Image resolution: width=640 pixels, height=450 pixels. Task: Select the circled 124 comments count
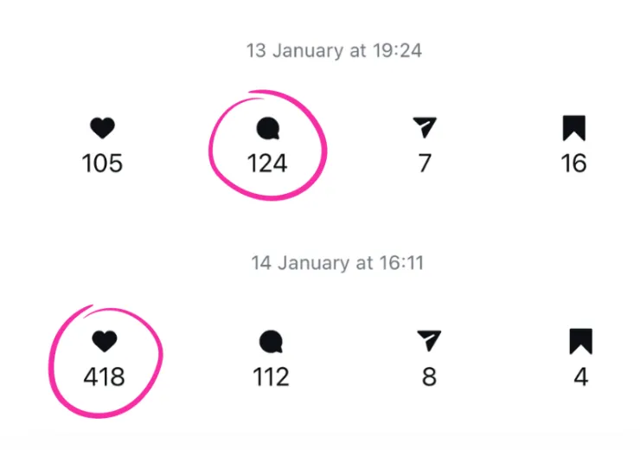coord(267,163)
